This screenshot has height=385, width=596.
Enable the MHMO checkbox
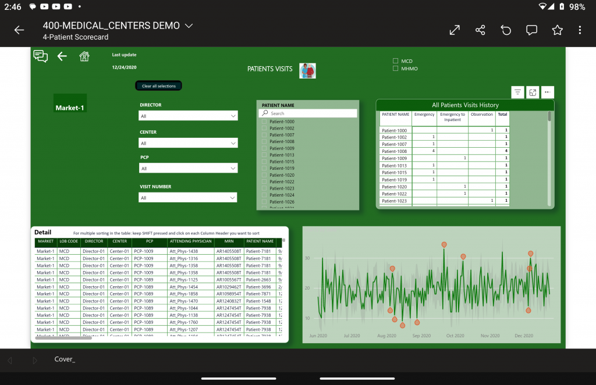point(396,69)
